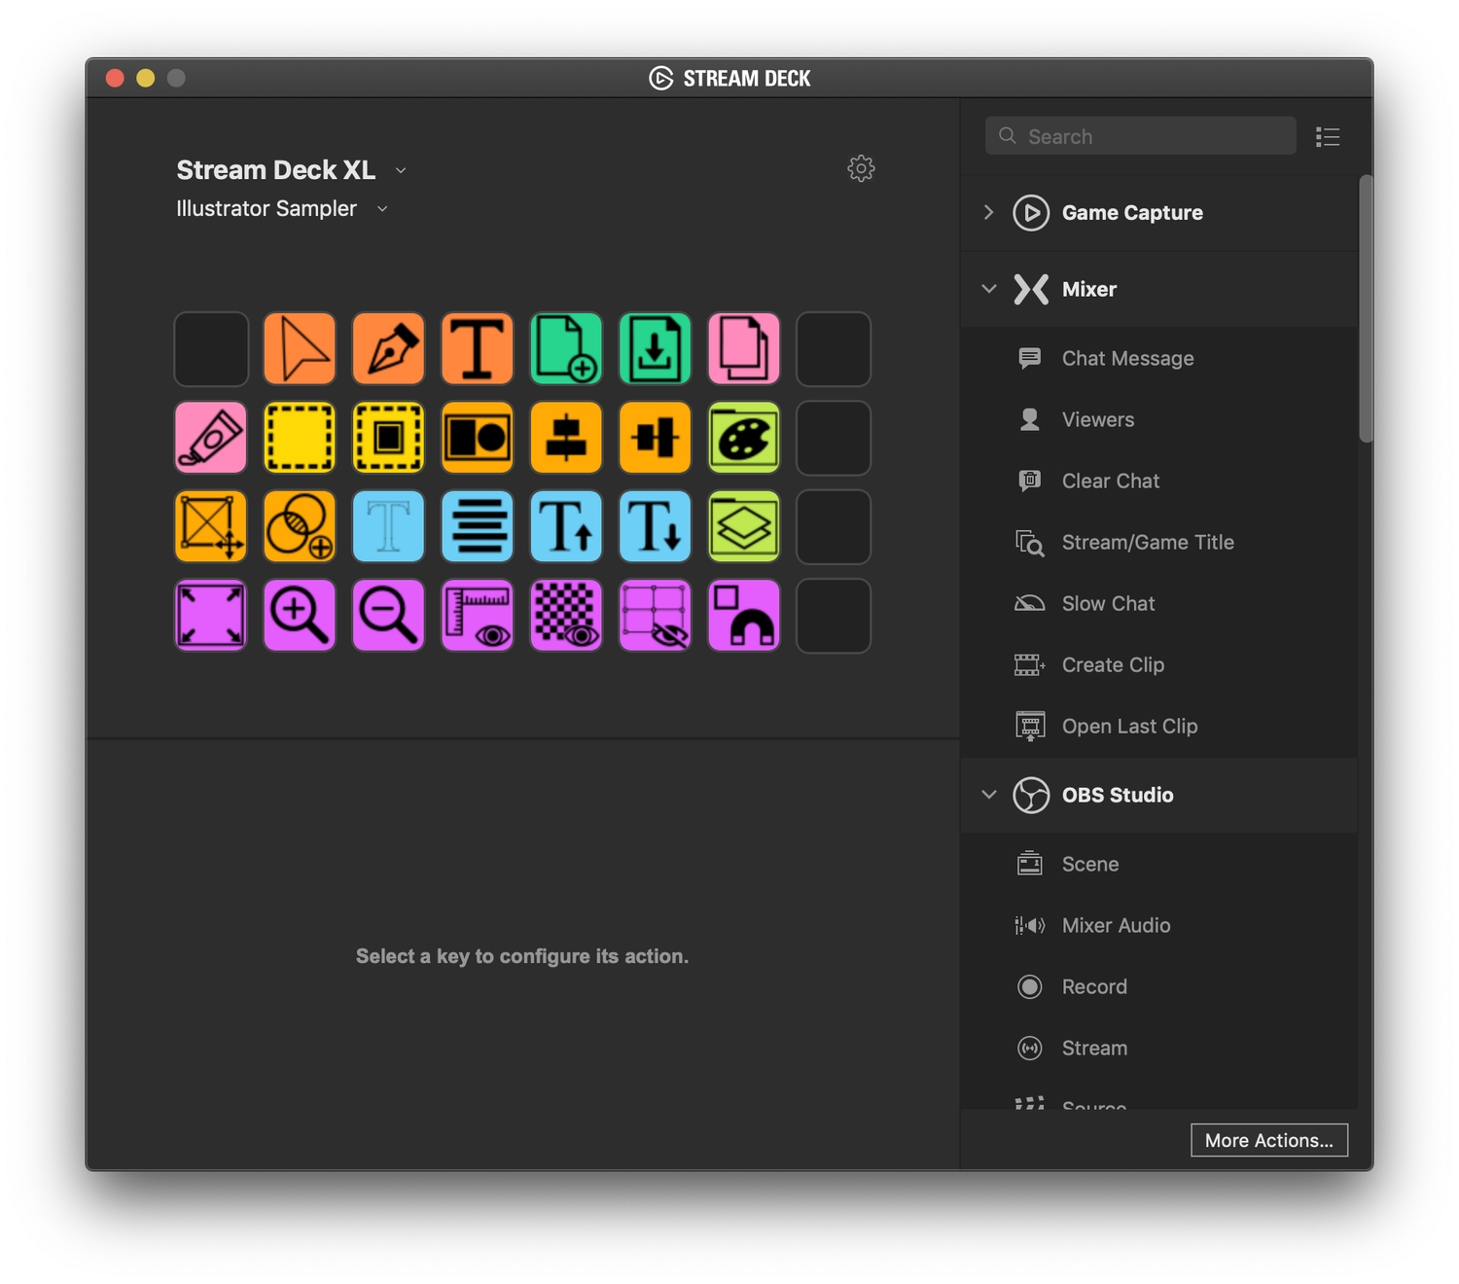Select the Record action
The image size is (1459, 1284).
tap(1159, 986)
